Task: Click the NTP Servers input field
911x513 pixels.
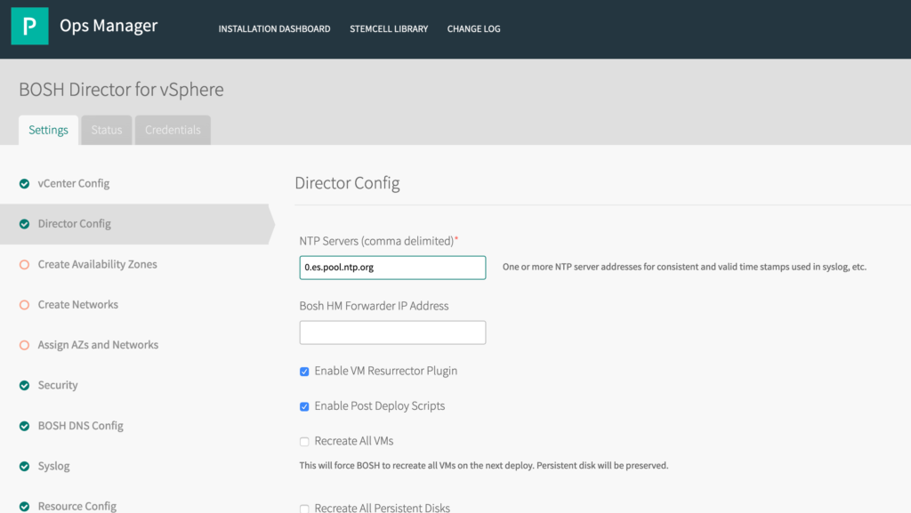Action: pyautogui.click(x=392, y=267)
